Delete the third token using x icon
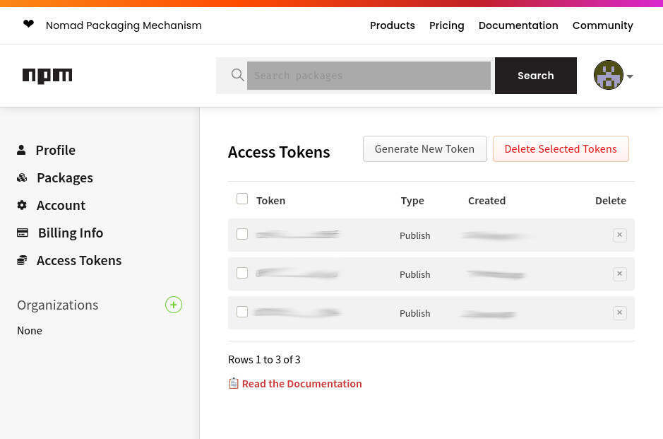This screenshot has height=439, width=663. pos(619,313)
